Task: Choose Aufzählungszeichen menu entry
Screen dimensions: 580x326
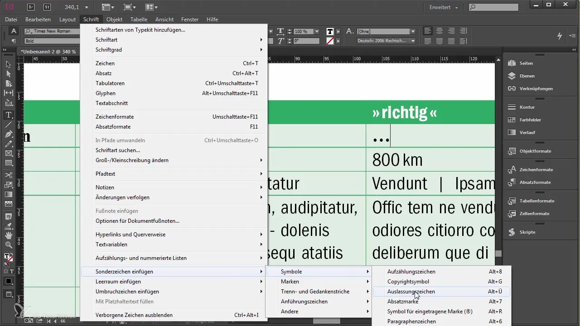Action: 441,272
